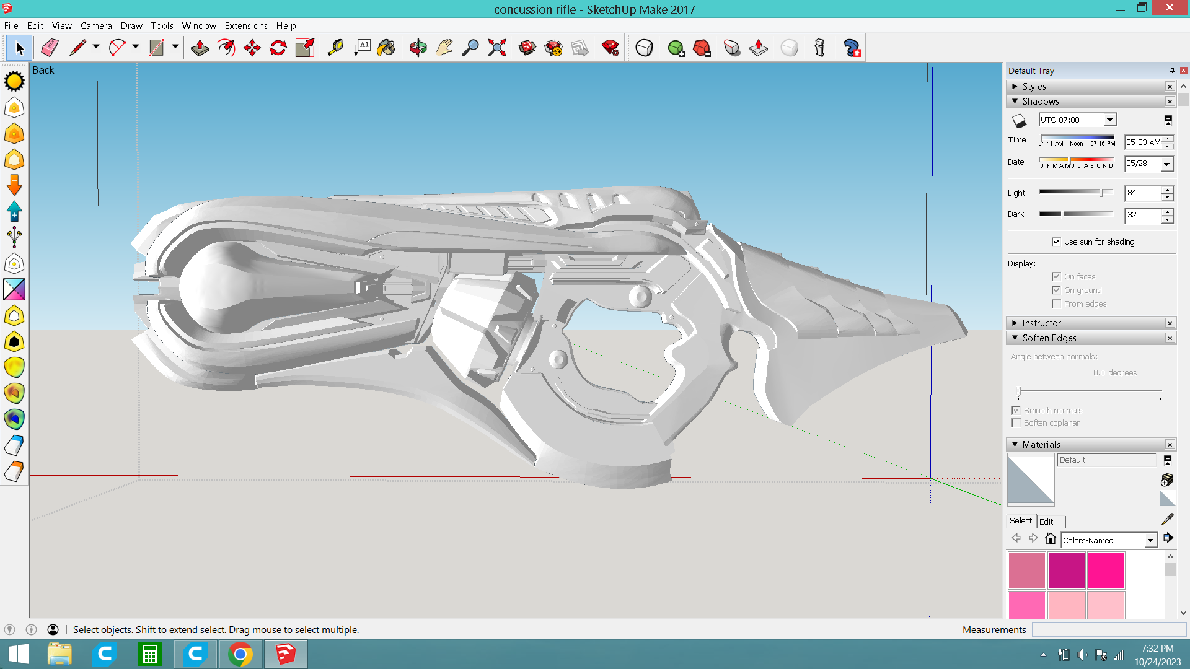Open the File menu

(x=11, y=25)
